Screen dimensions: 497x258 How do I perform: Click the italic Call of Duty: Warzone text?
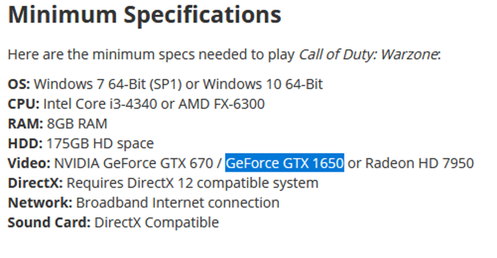pos(368,55)
